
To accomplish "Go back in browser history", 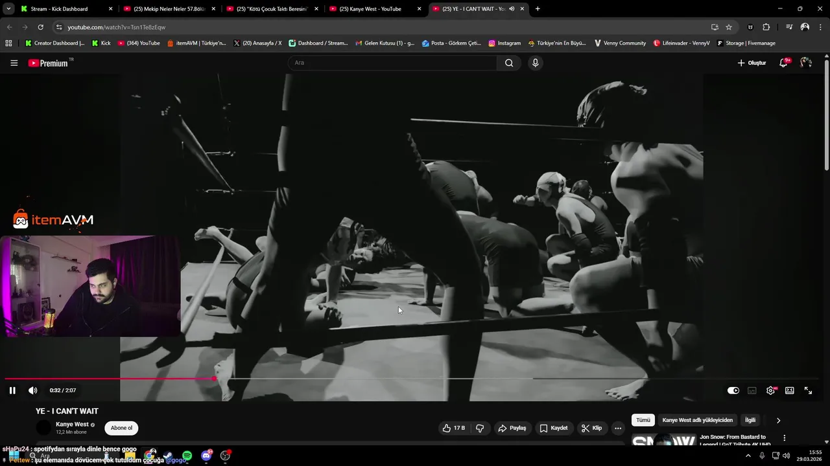I will click(9, 27).
